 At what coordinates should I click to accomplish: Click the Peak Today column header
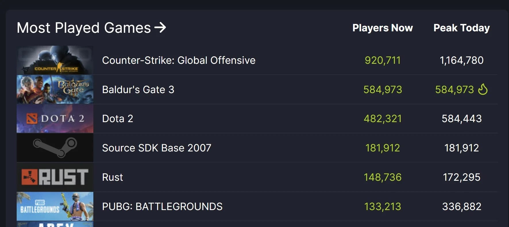(461, 28)
